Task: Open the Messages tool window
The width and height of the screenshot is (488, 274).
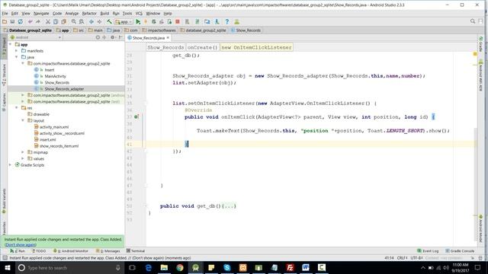Action: coord(108,250)
